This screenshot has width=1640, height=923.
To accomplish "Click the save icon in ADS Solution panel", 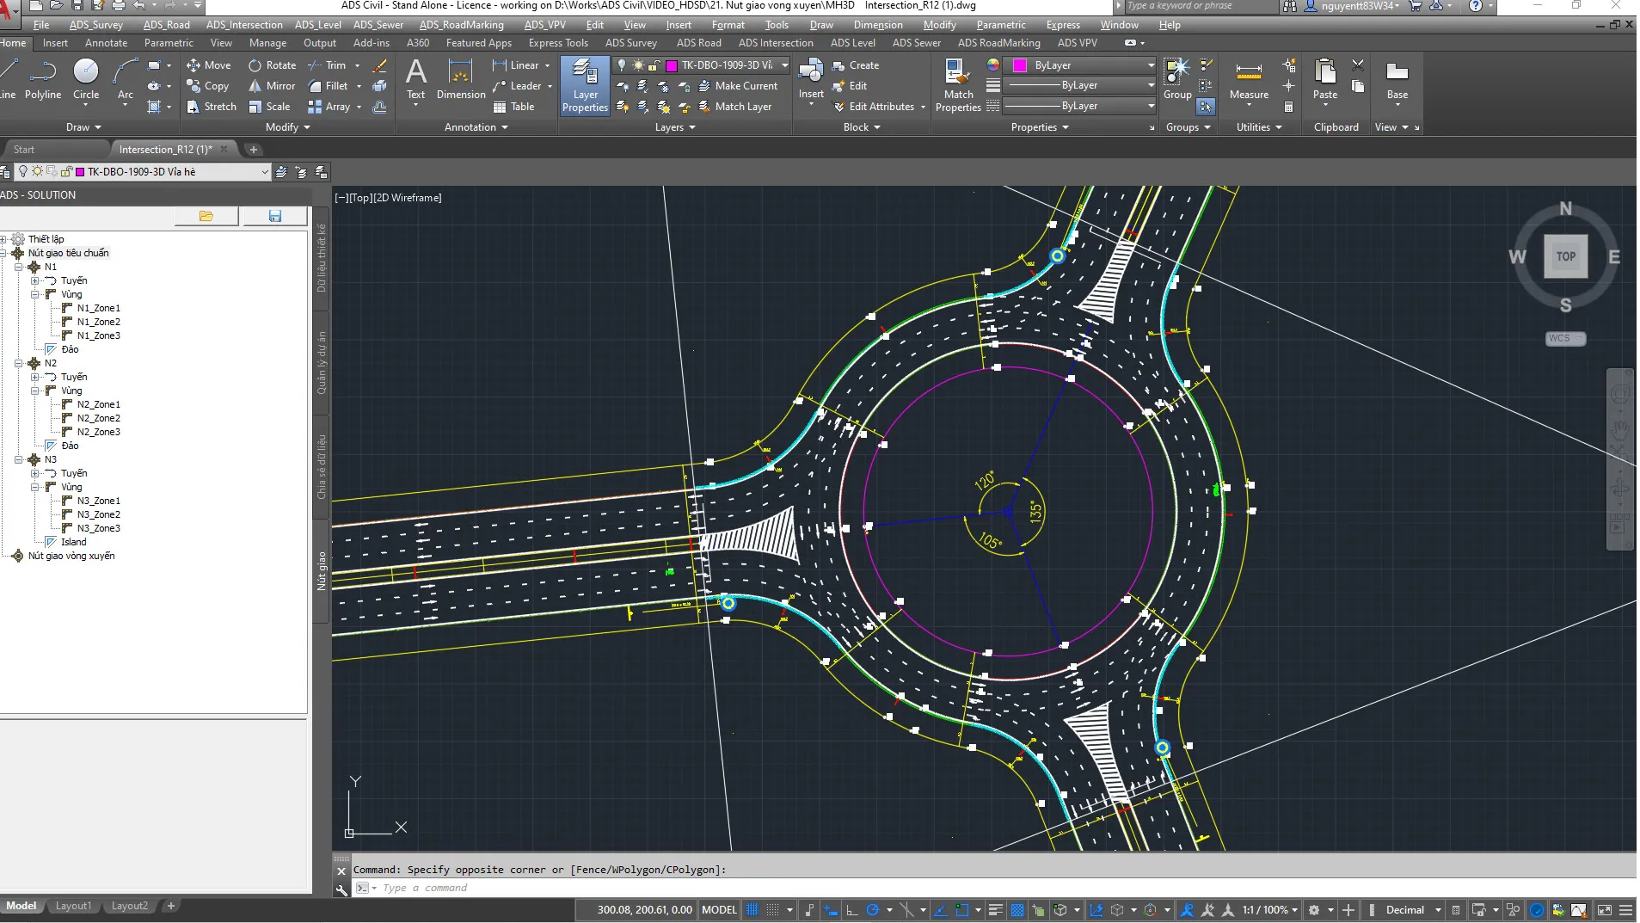I will pyautogui.click(x=275, y=216).
